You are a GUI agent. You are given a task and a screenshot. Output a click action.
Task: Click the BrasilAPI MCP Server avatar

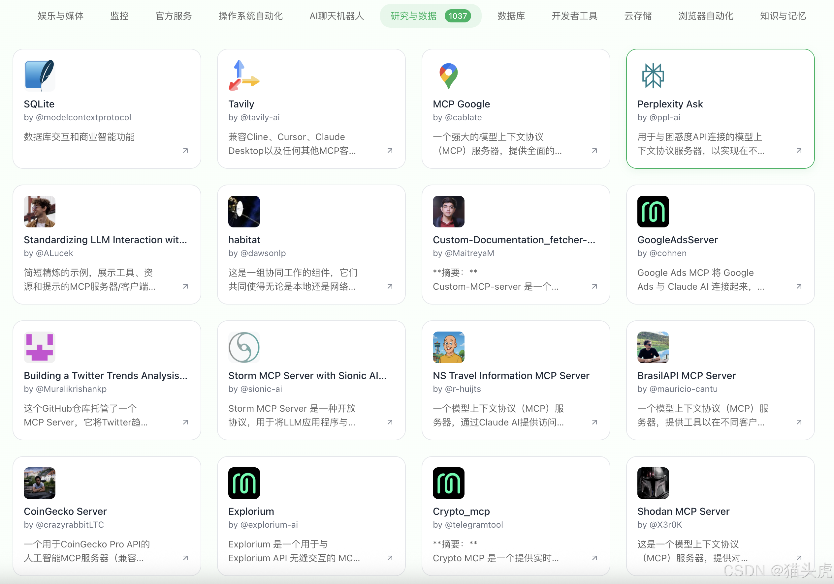pos(653,347)
